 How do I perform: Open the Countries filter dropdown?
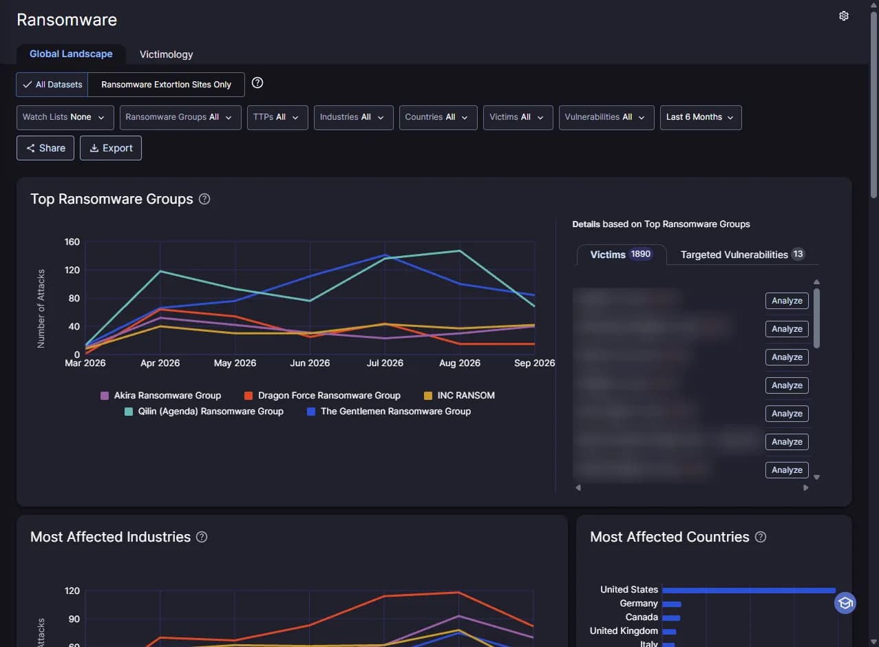[x=438, y=117]
